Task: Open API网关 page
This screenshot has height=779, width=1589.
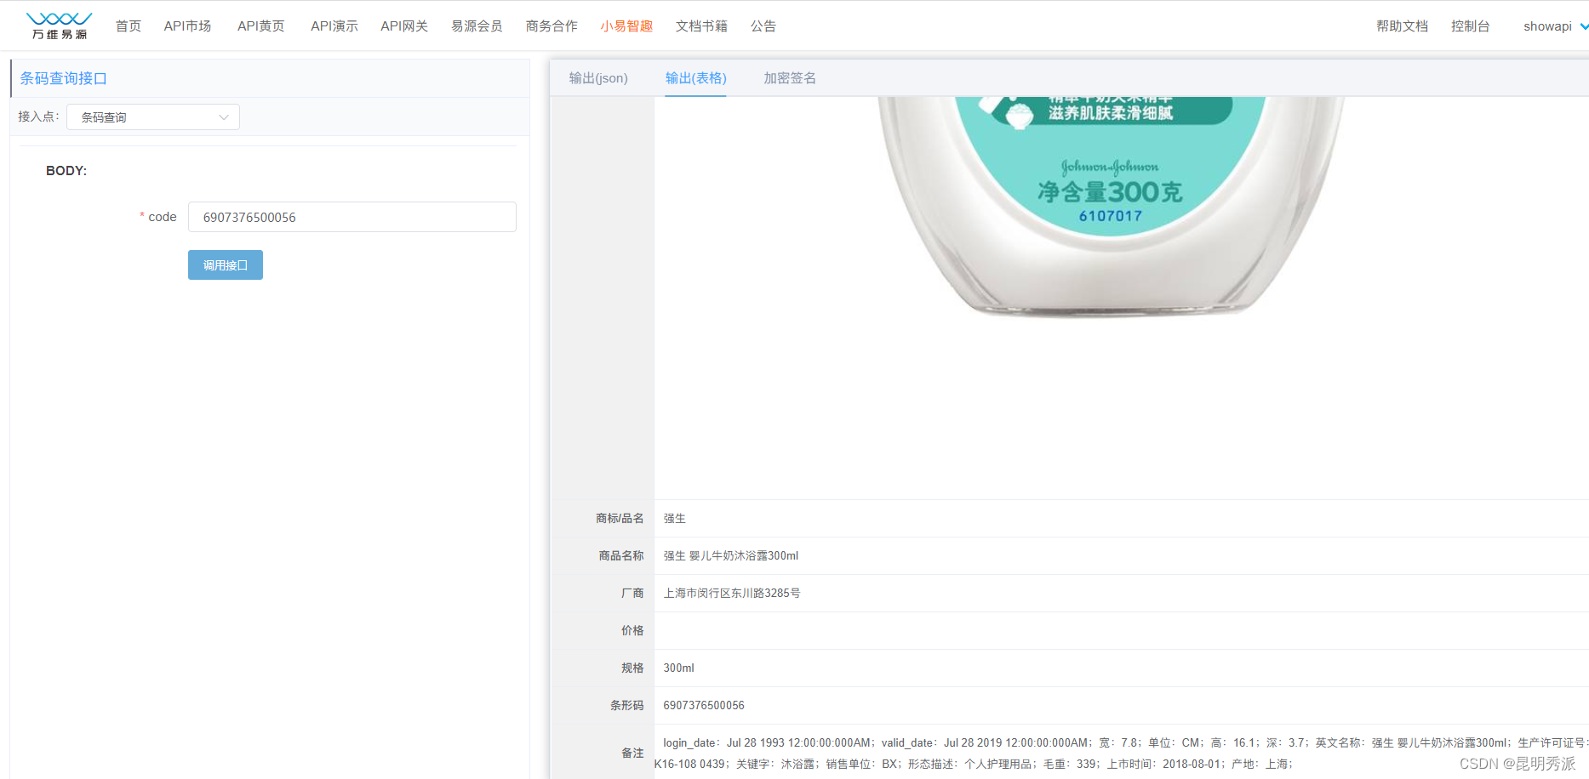Action: [403, 26]
